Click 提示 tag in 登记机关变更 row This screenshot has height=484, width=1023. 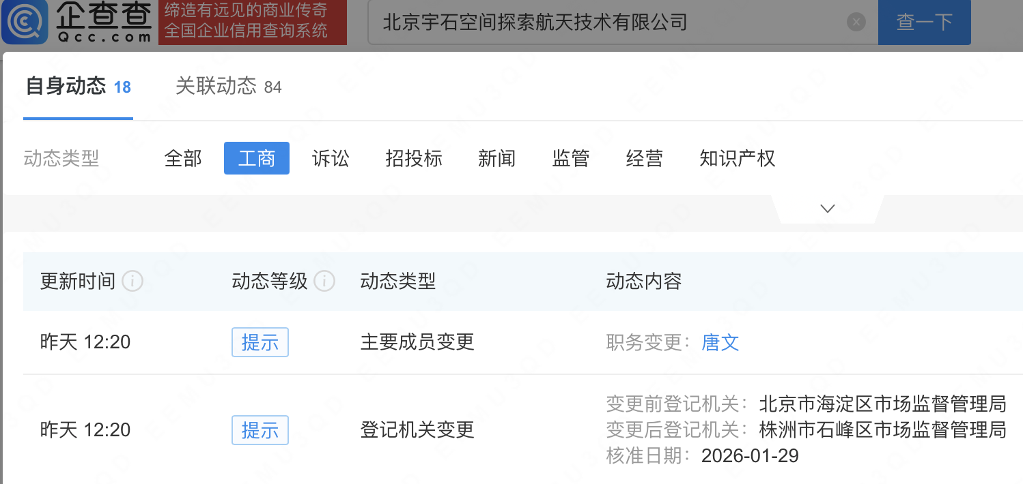(x=260, y=430)
